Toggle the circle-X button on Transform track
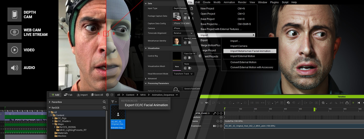The height and width of the screenshot is (139, 364). click(x=221, y=117)
